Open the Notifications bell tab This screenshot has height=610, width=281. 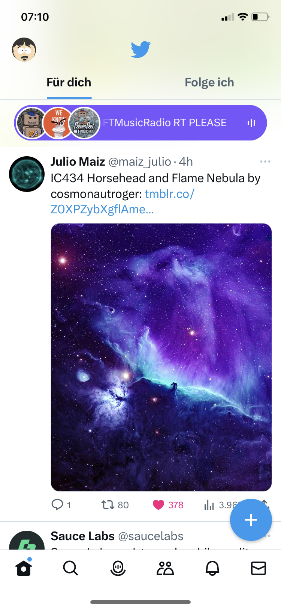(212, 568)
